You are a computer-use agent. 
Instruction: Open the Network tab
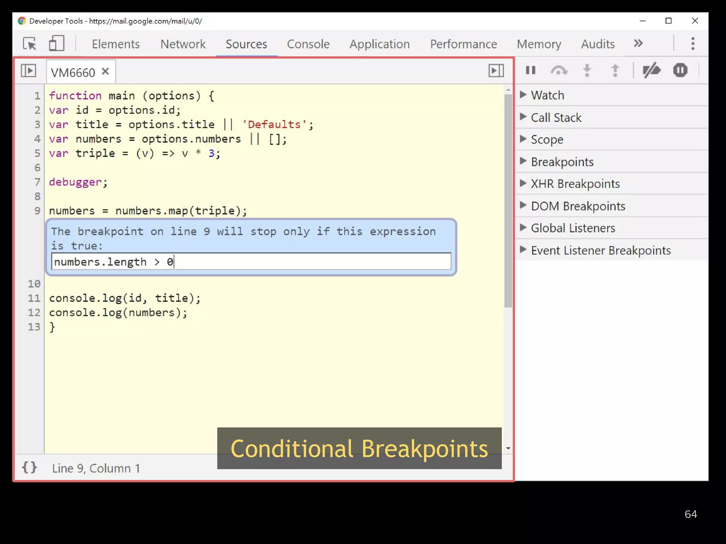point(183,44)
